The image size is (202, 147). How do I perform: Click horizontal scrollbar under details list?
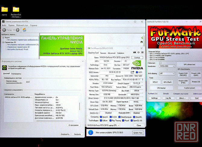[55, 121]
